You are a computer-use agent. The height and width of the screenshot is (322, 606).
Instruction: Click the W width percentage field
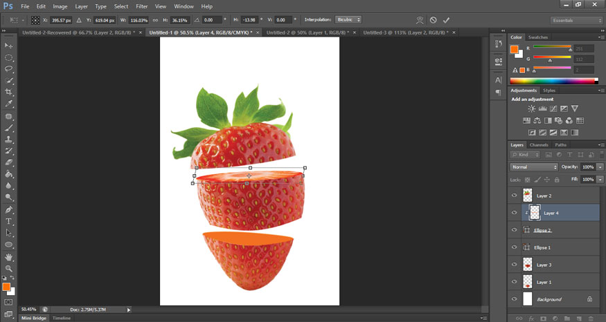(x=138, y=20)
